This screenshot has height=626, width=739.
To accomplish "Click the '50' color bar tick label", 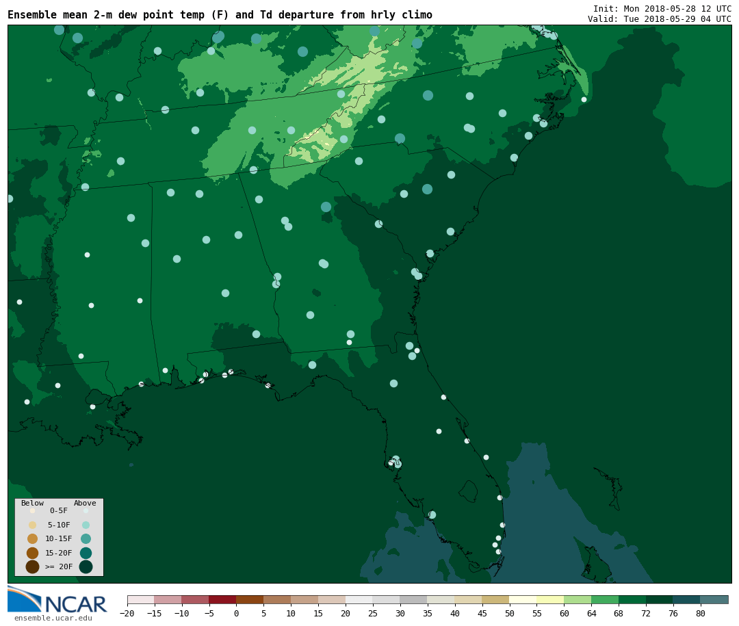I will click(510, 613).
